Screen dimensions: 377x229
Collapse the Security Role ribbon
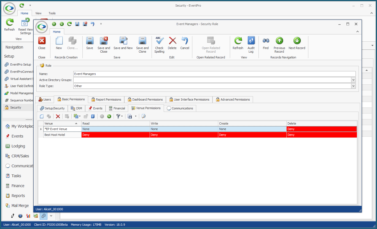357,32
